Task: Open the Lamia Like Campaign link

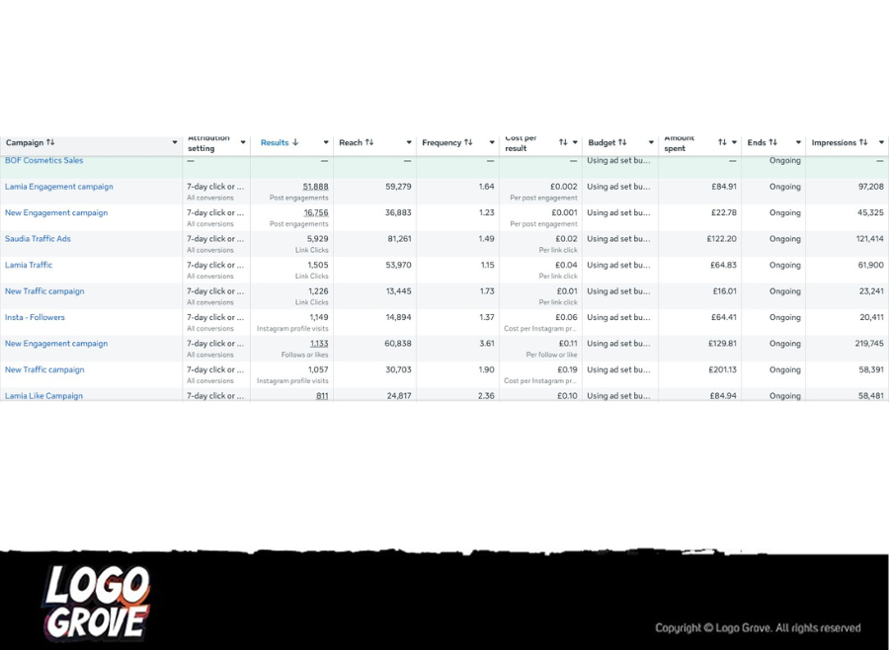Action: coord(43,395)
